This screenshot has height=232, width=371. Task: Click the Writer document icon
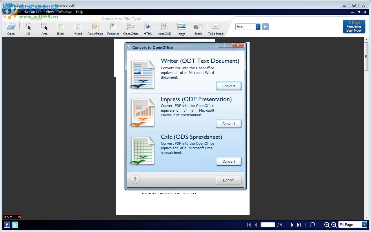pos(142,75)
